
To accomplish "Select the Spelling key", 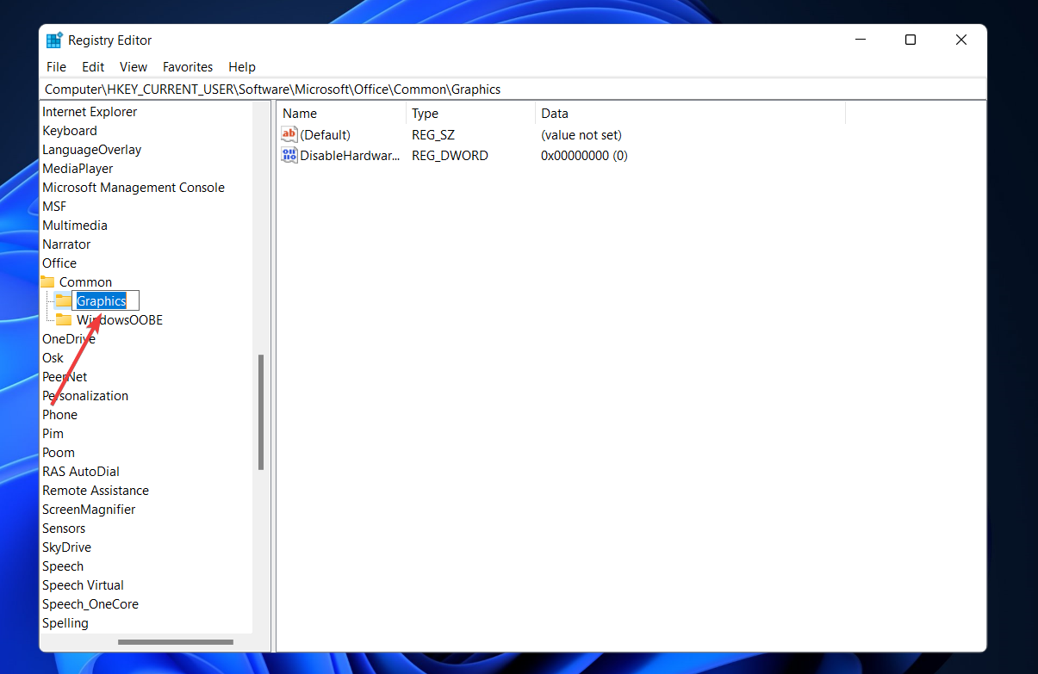I will point(65,623).
